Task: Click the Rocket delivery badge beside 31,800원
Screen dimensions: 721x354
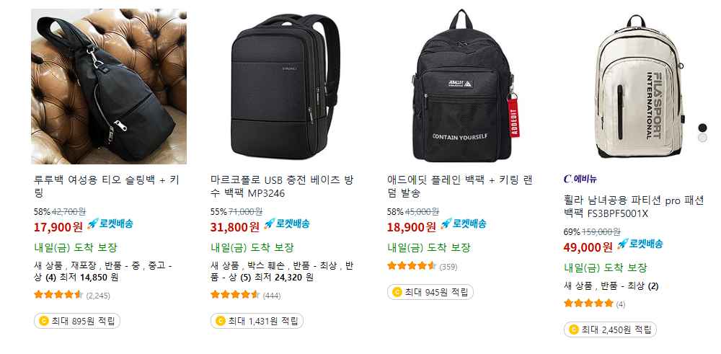Action: pyautogui.click(x=286, y=224)
